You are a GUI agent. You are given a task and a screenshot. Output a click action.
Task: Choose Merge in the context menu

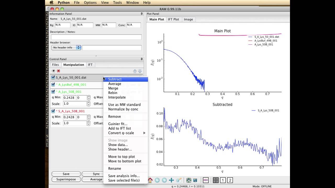(126, 88)
